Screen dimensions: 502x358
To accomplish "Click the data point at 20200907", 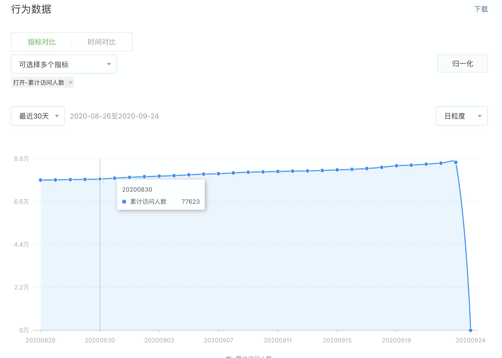I will (x=218, y=174).
